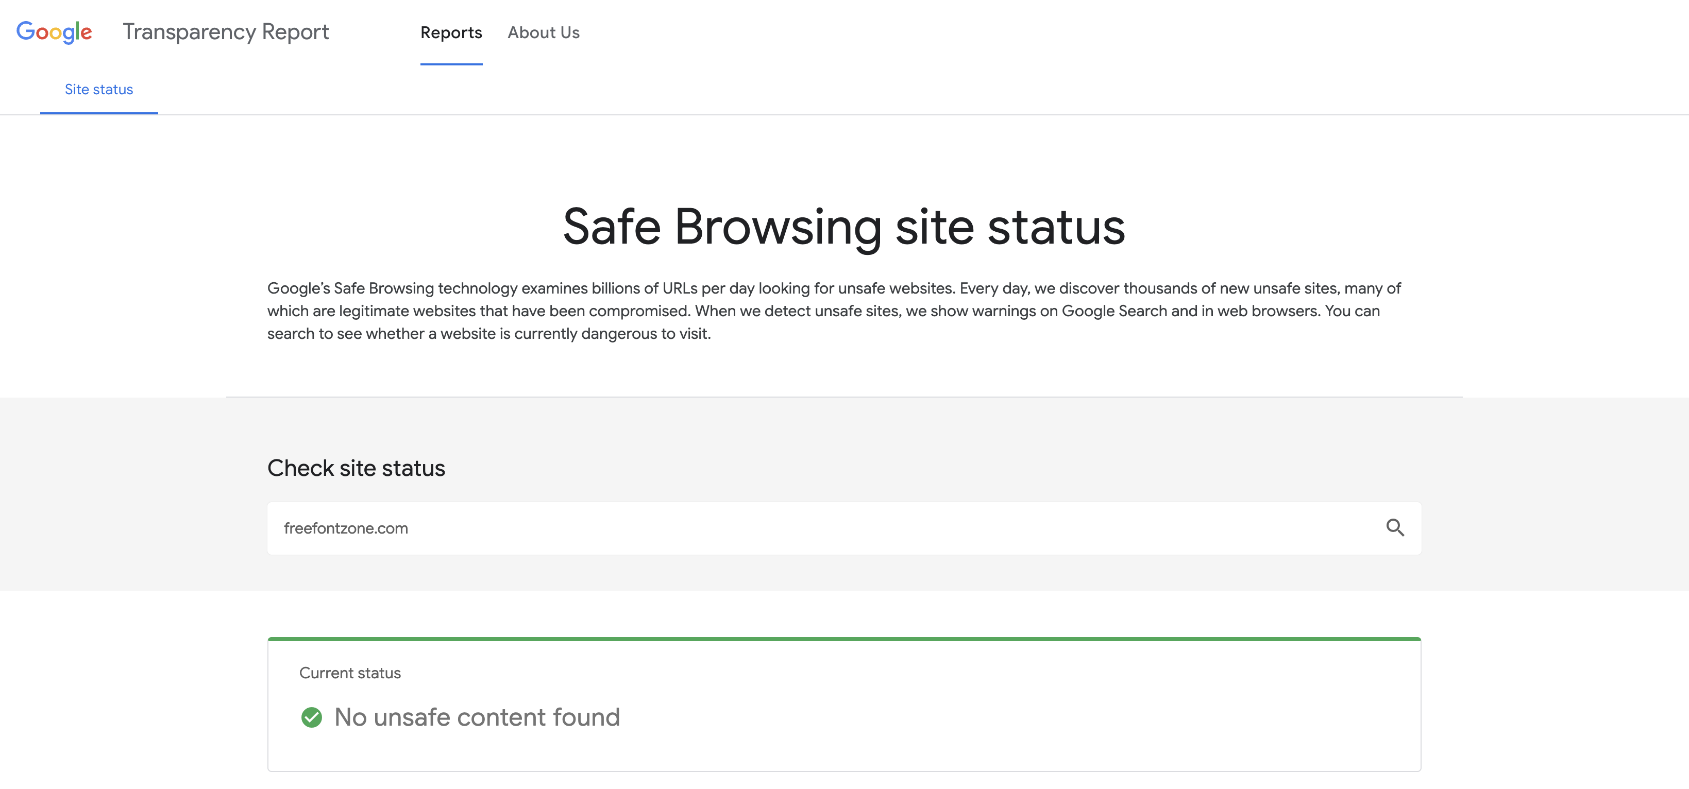This screenshot has height=789, width=1689.
Task: Select the Site status sub-tab
Action: 99,90
